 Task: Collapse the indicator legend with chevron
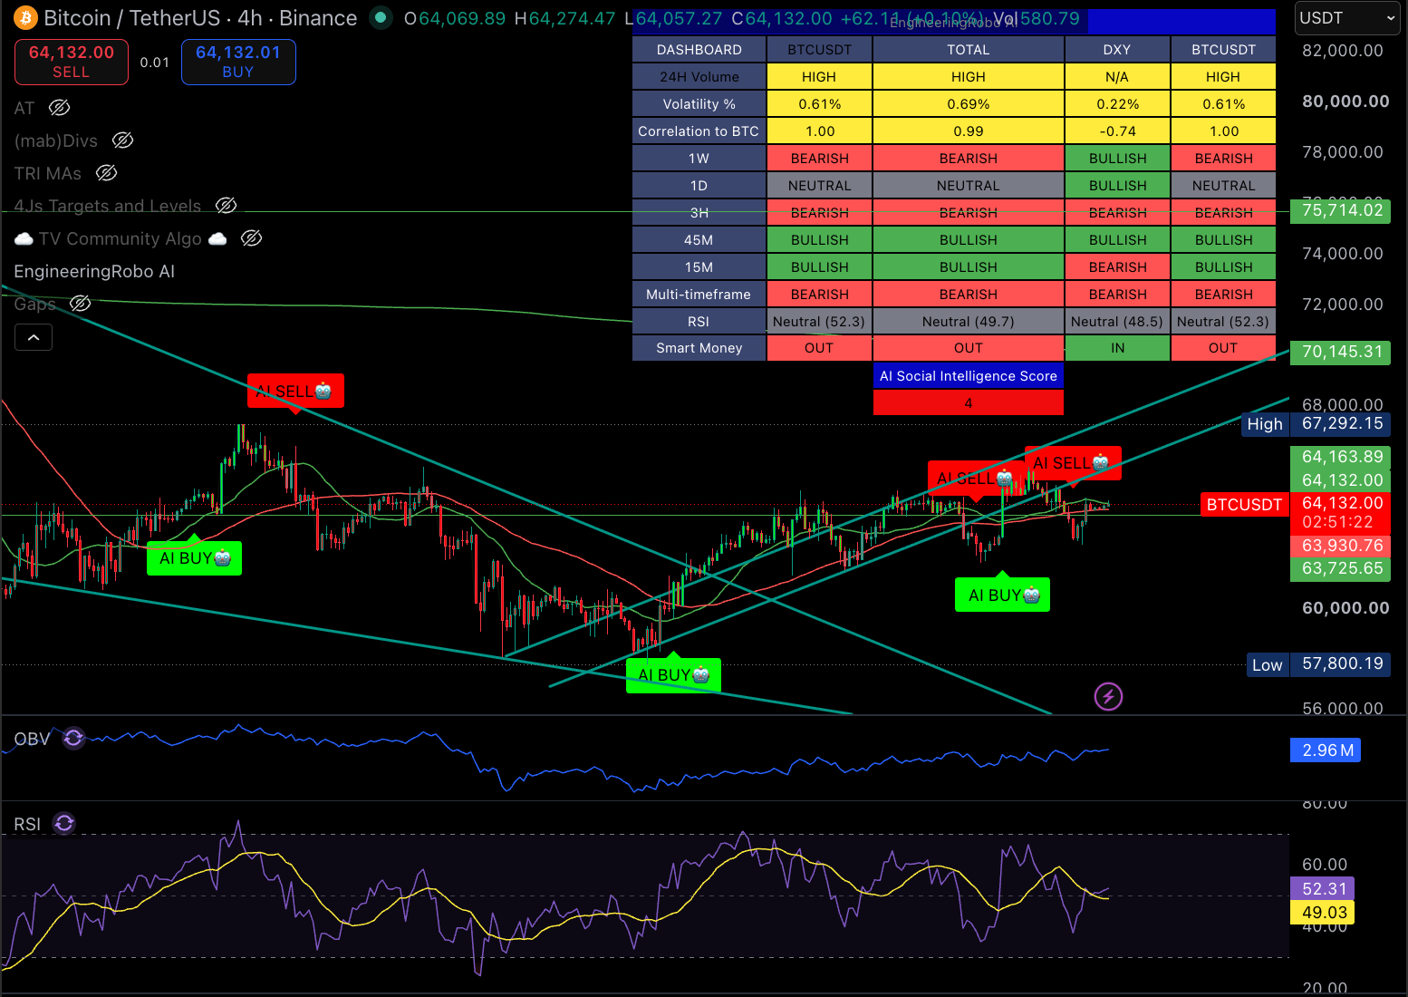(x=34, y=338)
